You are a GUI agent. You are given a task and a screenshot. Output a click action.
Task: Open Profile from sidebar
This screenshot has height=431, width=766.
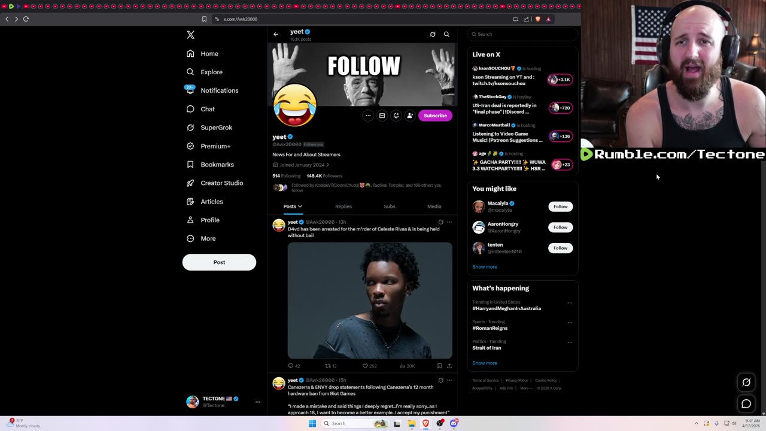pyautogui.click(x=203, y=220)
